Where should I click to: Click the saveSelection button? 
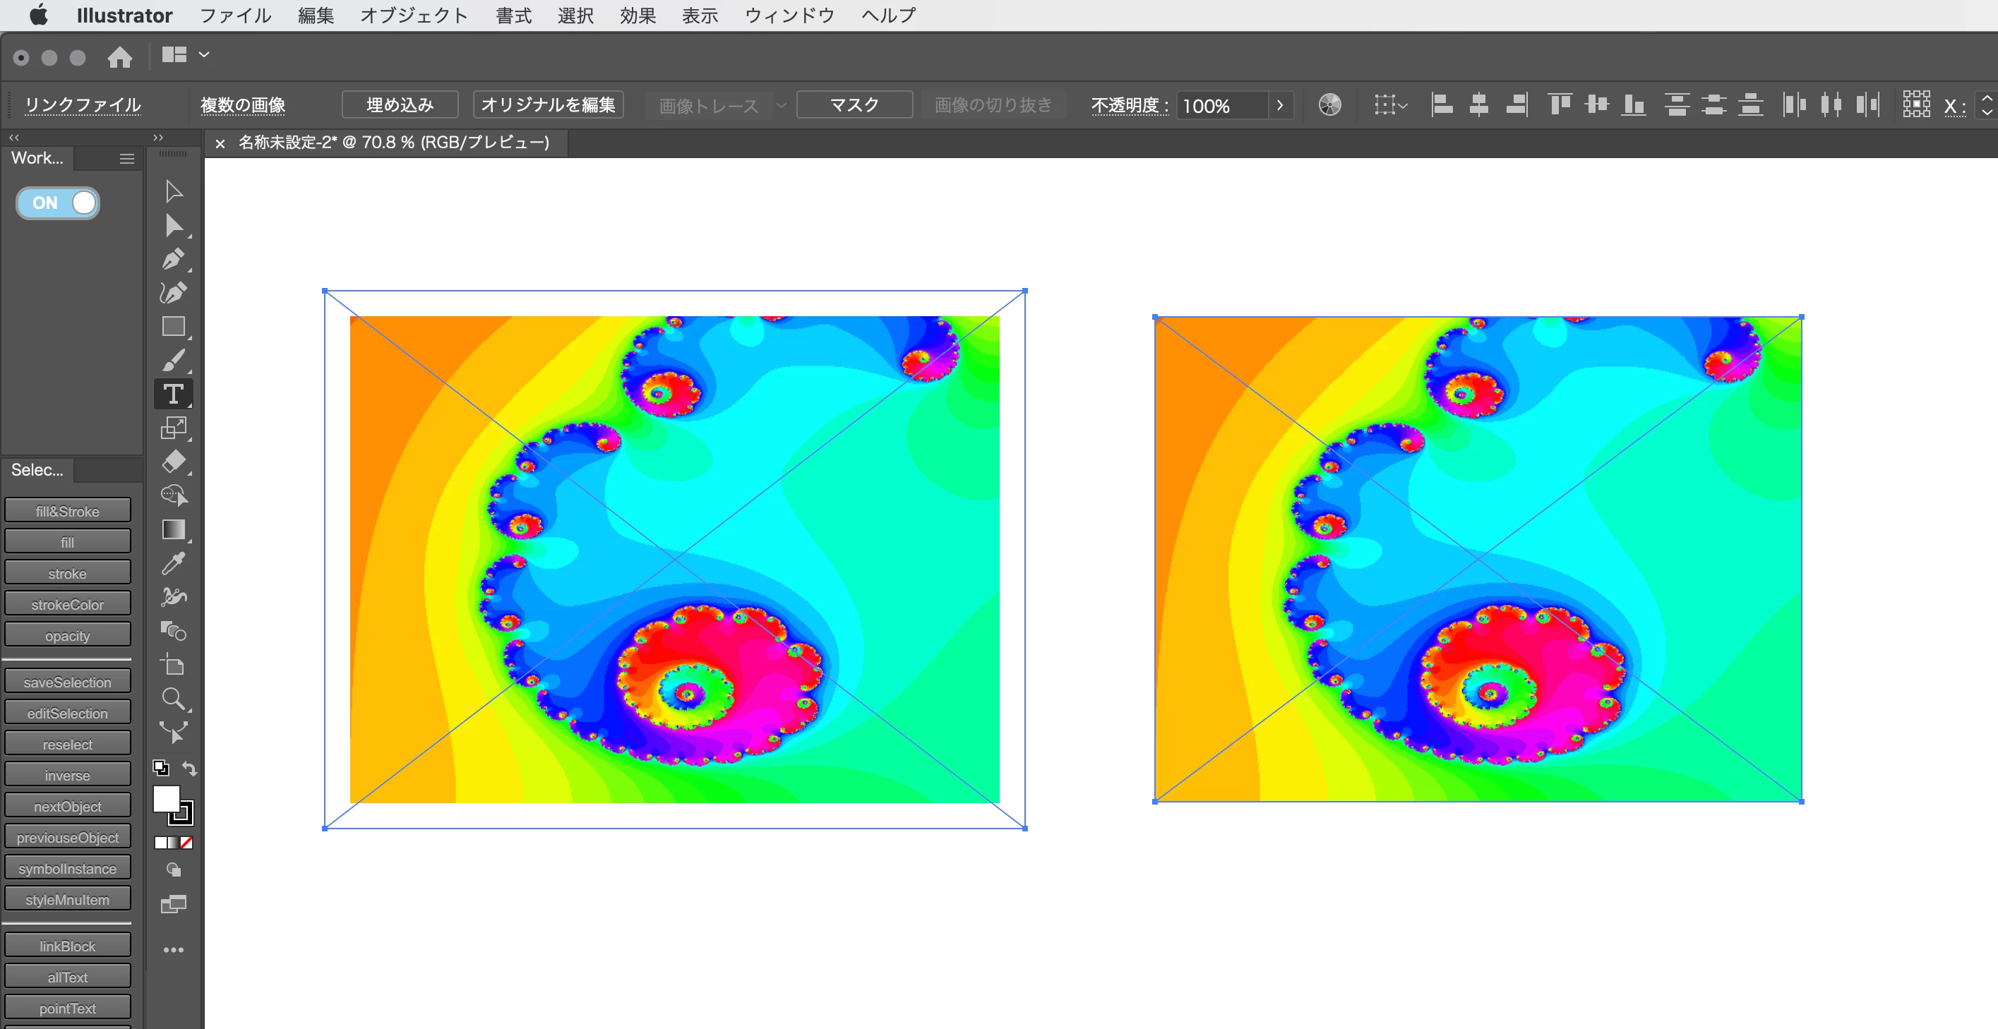pyautogui.click(x=68, y=682)
